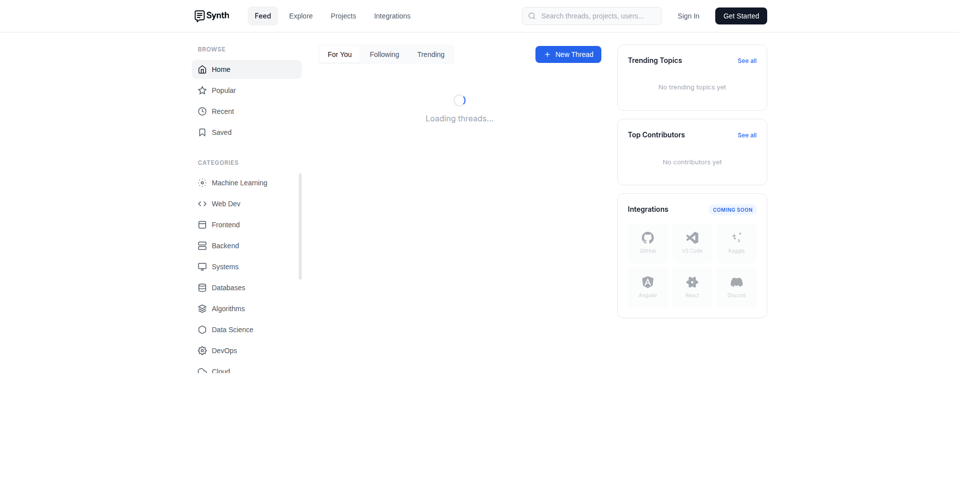The width and height of the screenshot is (959, 496).
Task: Select the Data Science category label
Action: click(x=232, y=330)
